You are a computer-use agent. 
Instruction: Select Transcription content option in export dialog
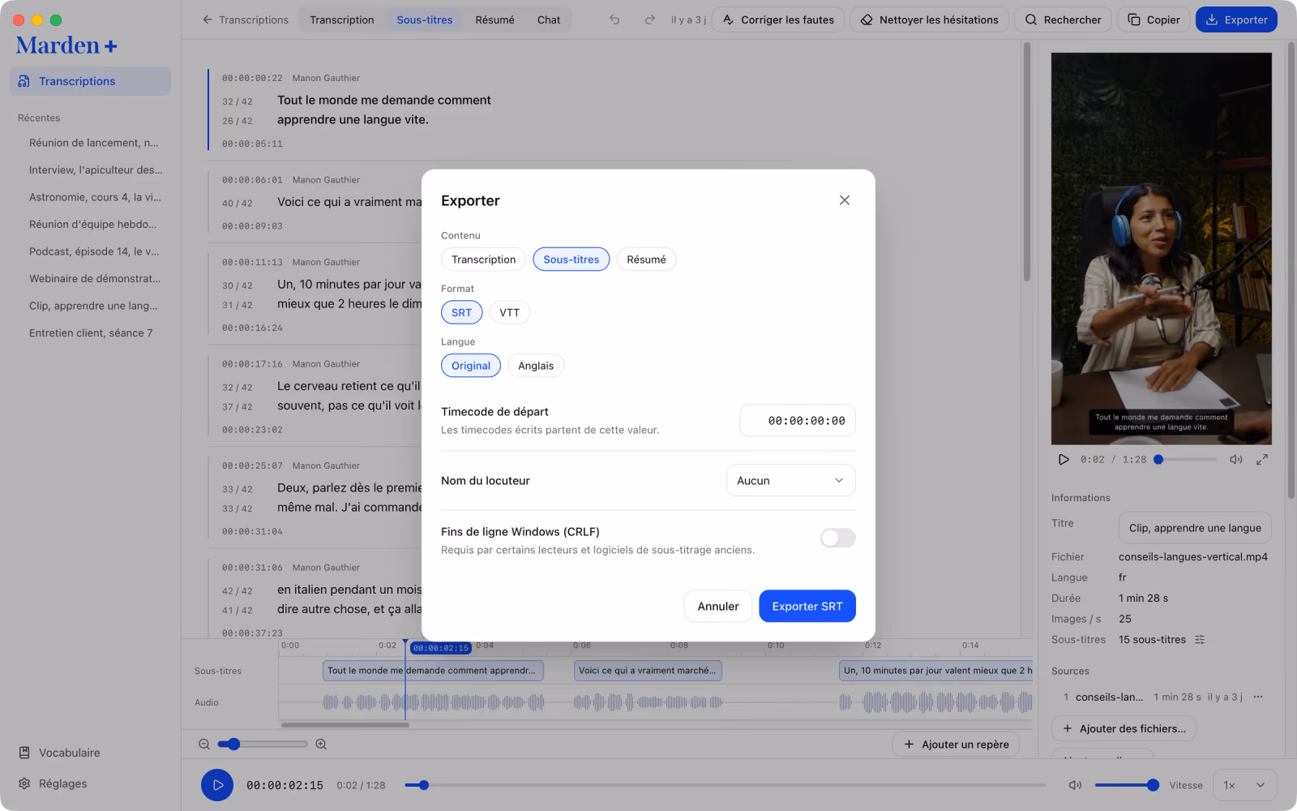pos(484,260)
